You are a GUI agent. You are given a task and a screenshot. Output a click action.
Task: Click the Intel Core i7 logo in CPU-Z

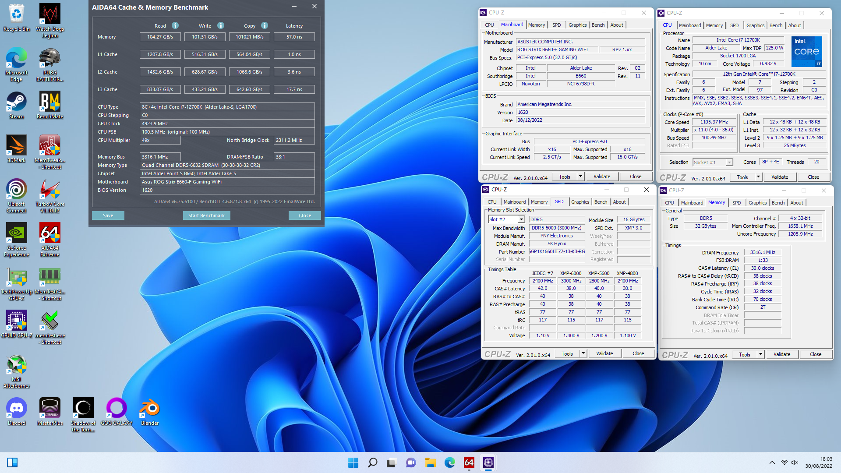pyautogui.click(x=807, y=51)
